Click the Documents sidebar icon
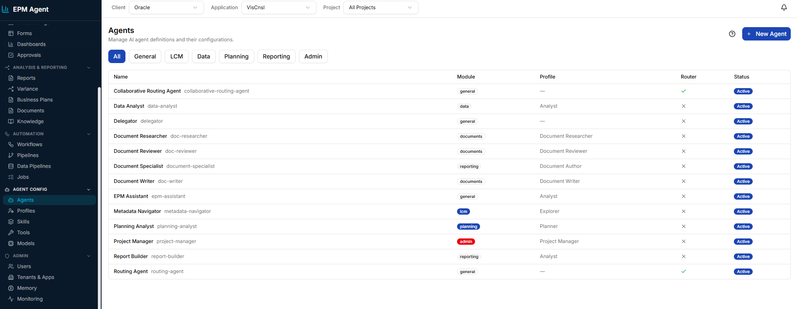Image resolution: width=797 pixels, height=309 pixels. [11, 111]
